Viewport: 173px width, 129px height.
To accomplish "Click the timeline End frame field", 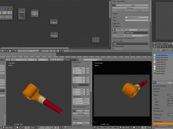I will (31, 59).
